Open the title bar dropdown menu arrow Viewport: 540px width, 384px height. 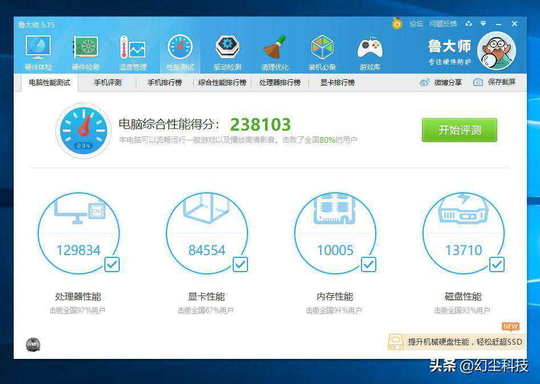point(484,24)
